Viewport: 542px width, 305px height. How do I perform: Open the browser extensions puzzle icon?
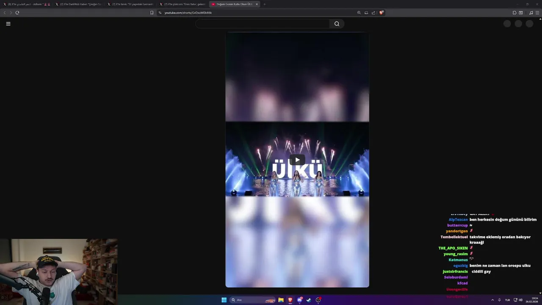pos(514,13)
